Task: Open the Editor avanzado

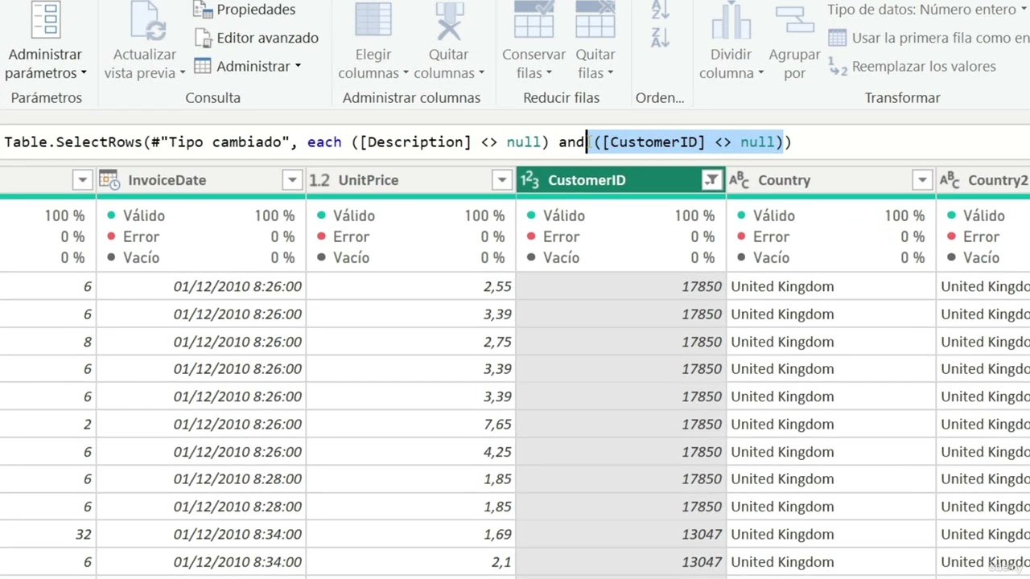Action: (257, 38)
